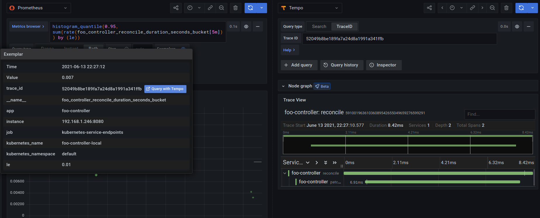Open the Prometheus datasource picker
The width and height of the screenshot is (540, 218).
coord(39,8)
